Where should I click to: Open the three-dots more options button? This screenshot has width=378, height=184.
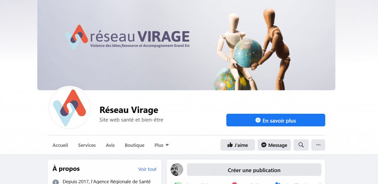(318, 145)
